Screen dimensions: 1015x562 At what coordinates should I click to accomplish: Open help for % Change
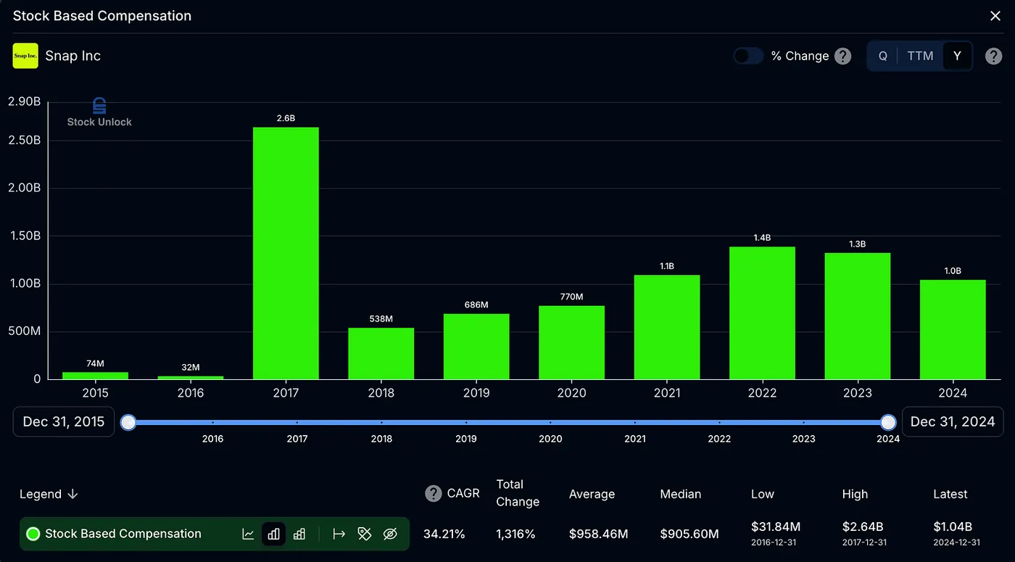[842, 56]
